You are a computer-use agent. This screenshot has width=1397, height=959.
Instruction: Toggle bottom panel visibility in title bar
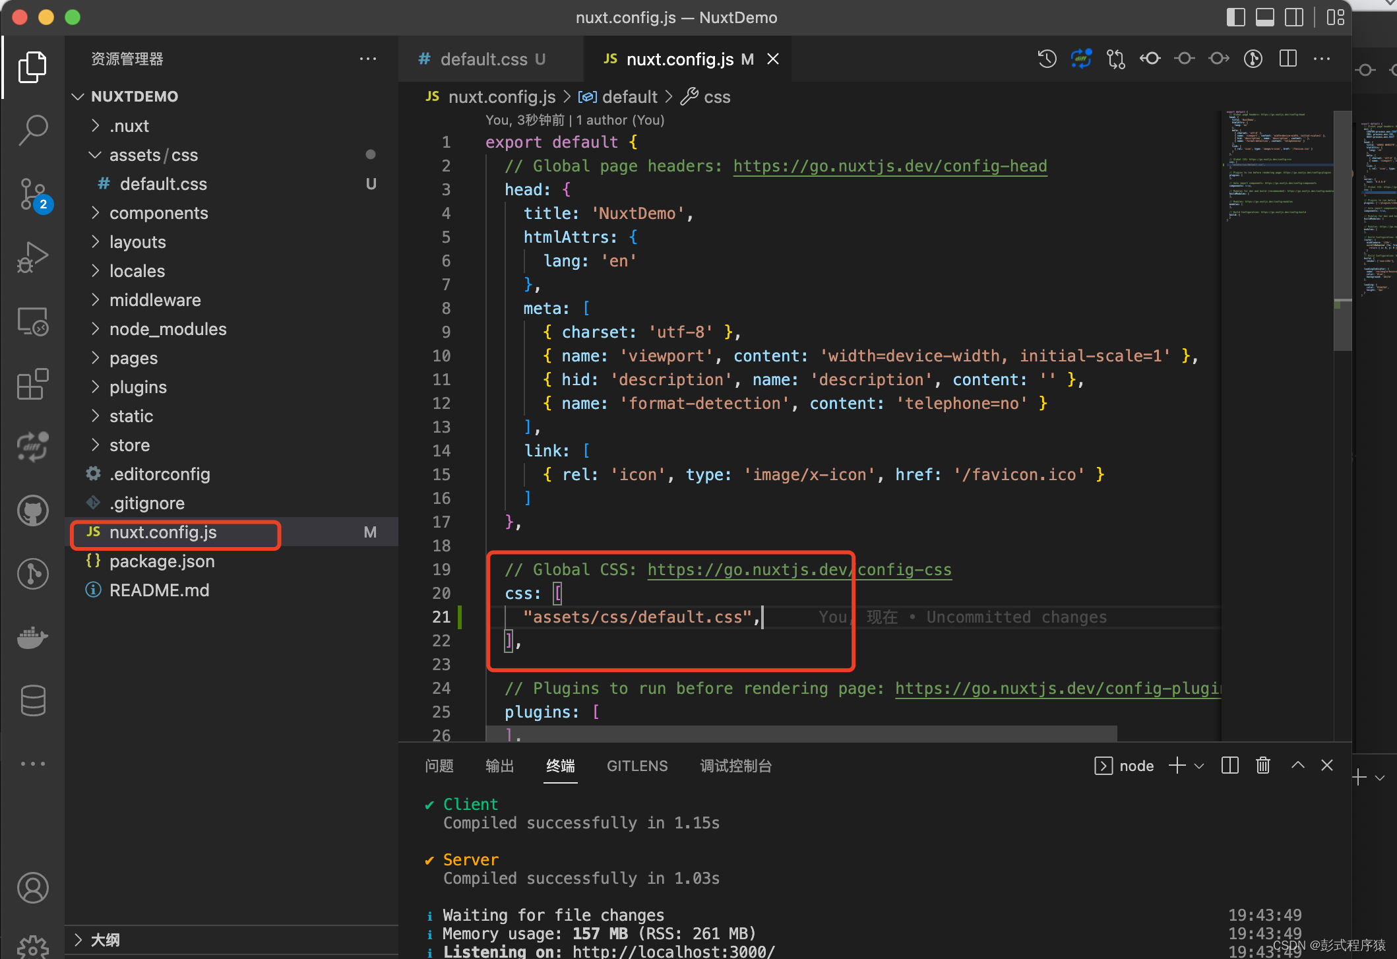pyautogui.click(x=1264, y=17)
